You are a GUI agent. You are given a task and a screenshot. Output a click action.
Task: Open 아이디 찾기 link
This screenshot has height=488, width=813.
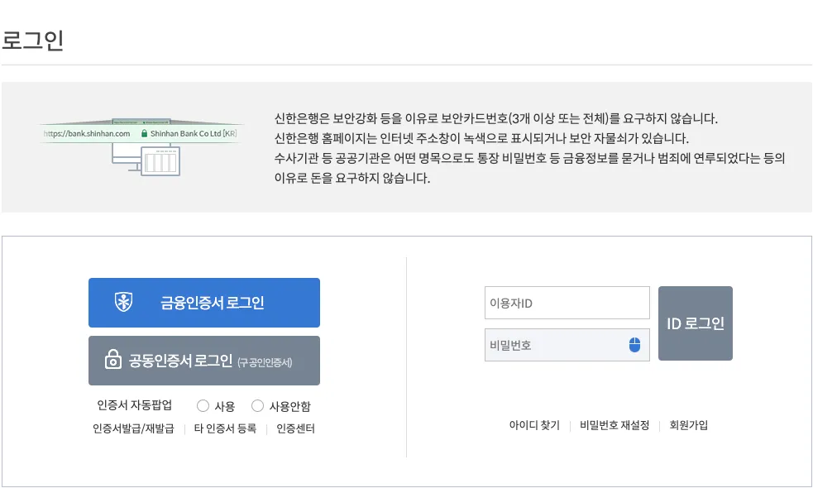[534, 425]
